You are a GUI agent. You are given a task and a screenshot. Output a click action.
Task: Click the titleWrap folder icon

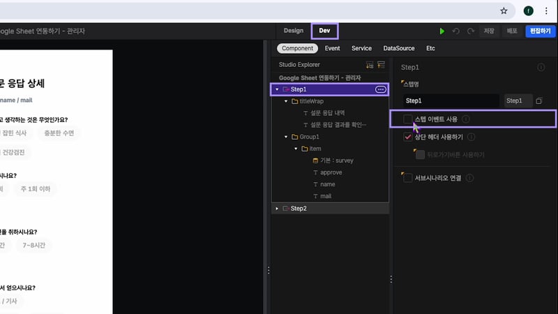(x=294, y=101)
